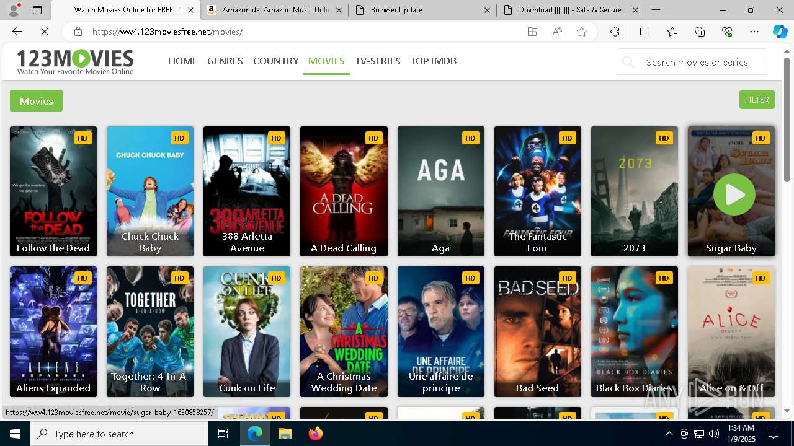Open Microsoft Edge from the taskbar
The image size is (794, 446).
[255, 434]
